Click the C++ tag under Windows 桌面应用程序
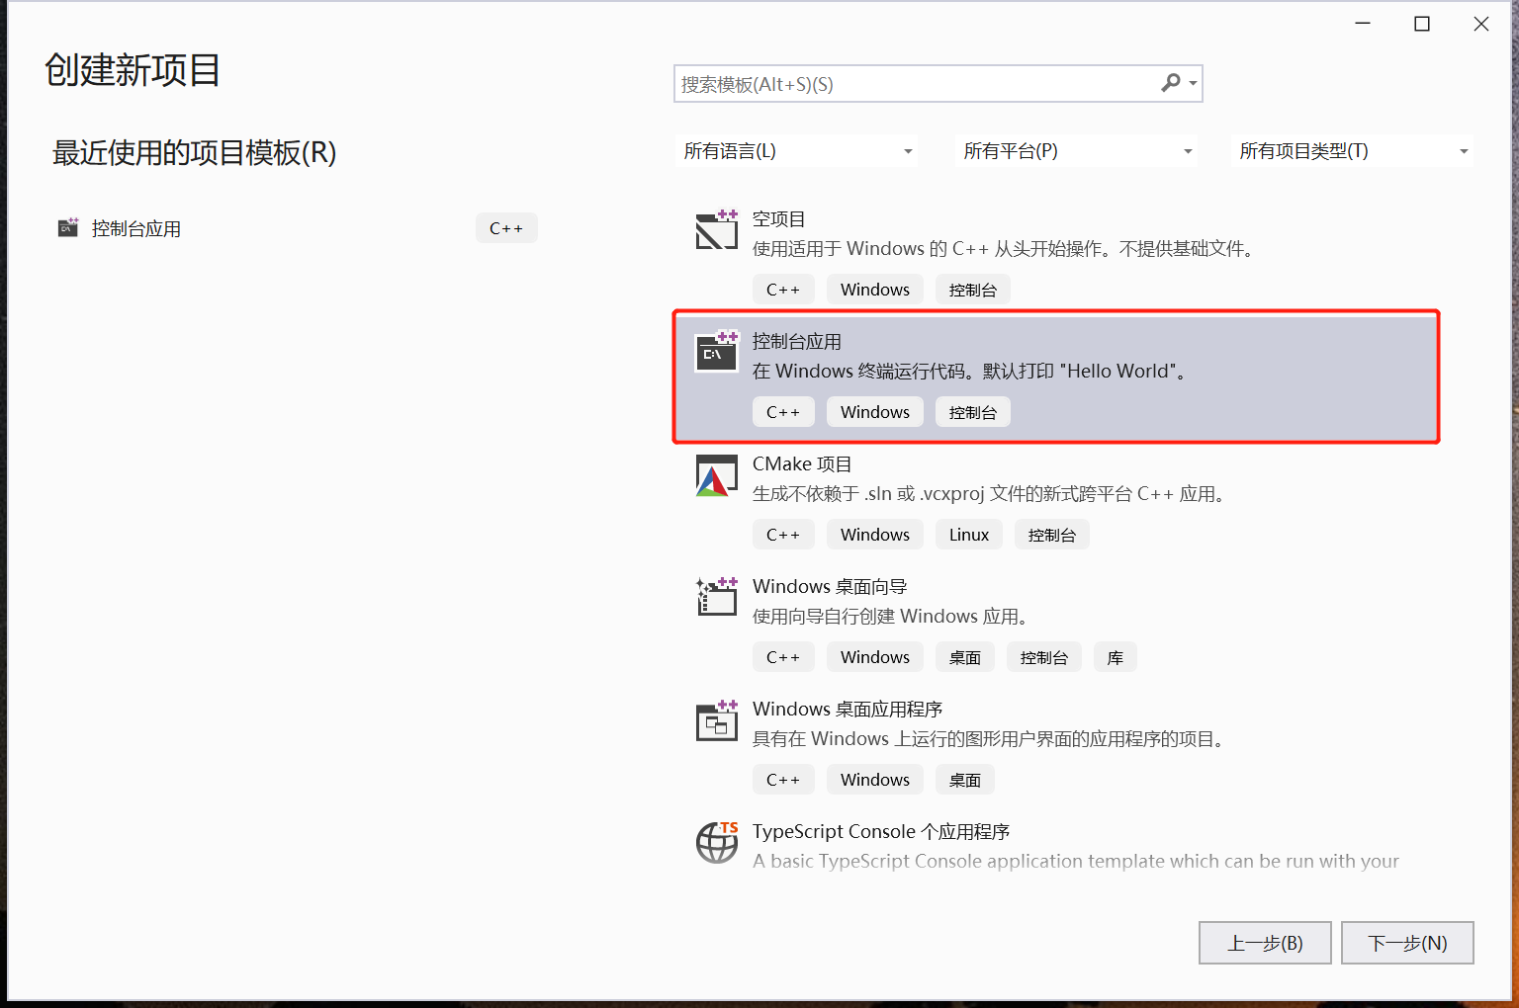 pos(783,780)
